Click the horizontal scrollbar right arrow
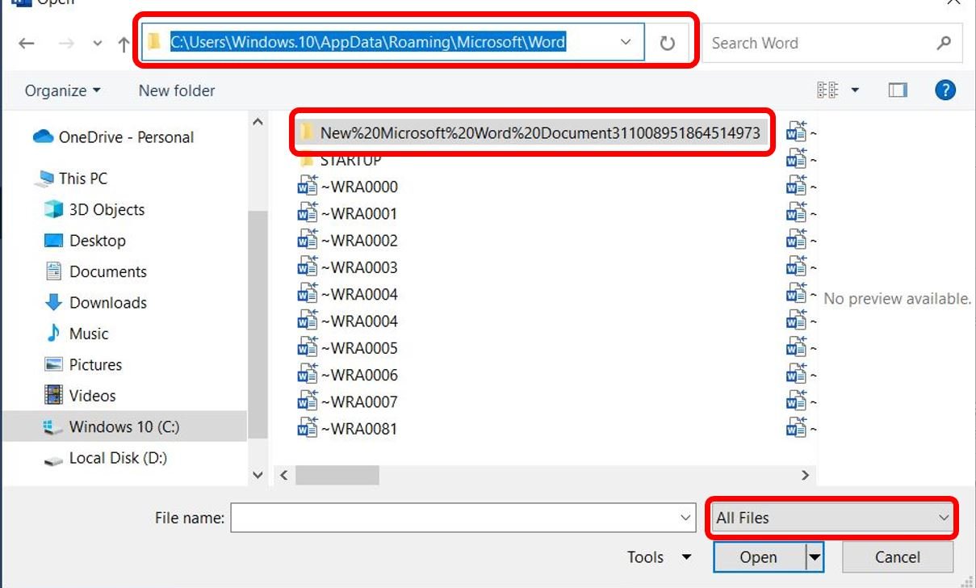This screenshot has height=588, width=976. click(x=804, y=475)
